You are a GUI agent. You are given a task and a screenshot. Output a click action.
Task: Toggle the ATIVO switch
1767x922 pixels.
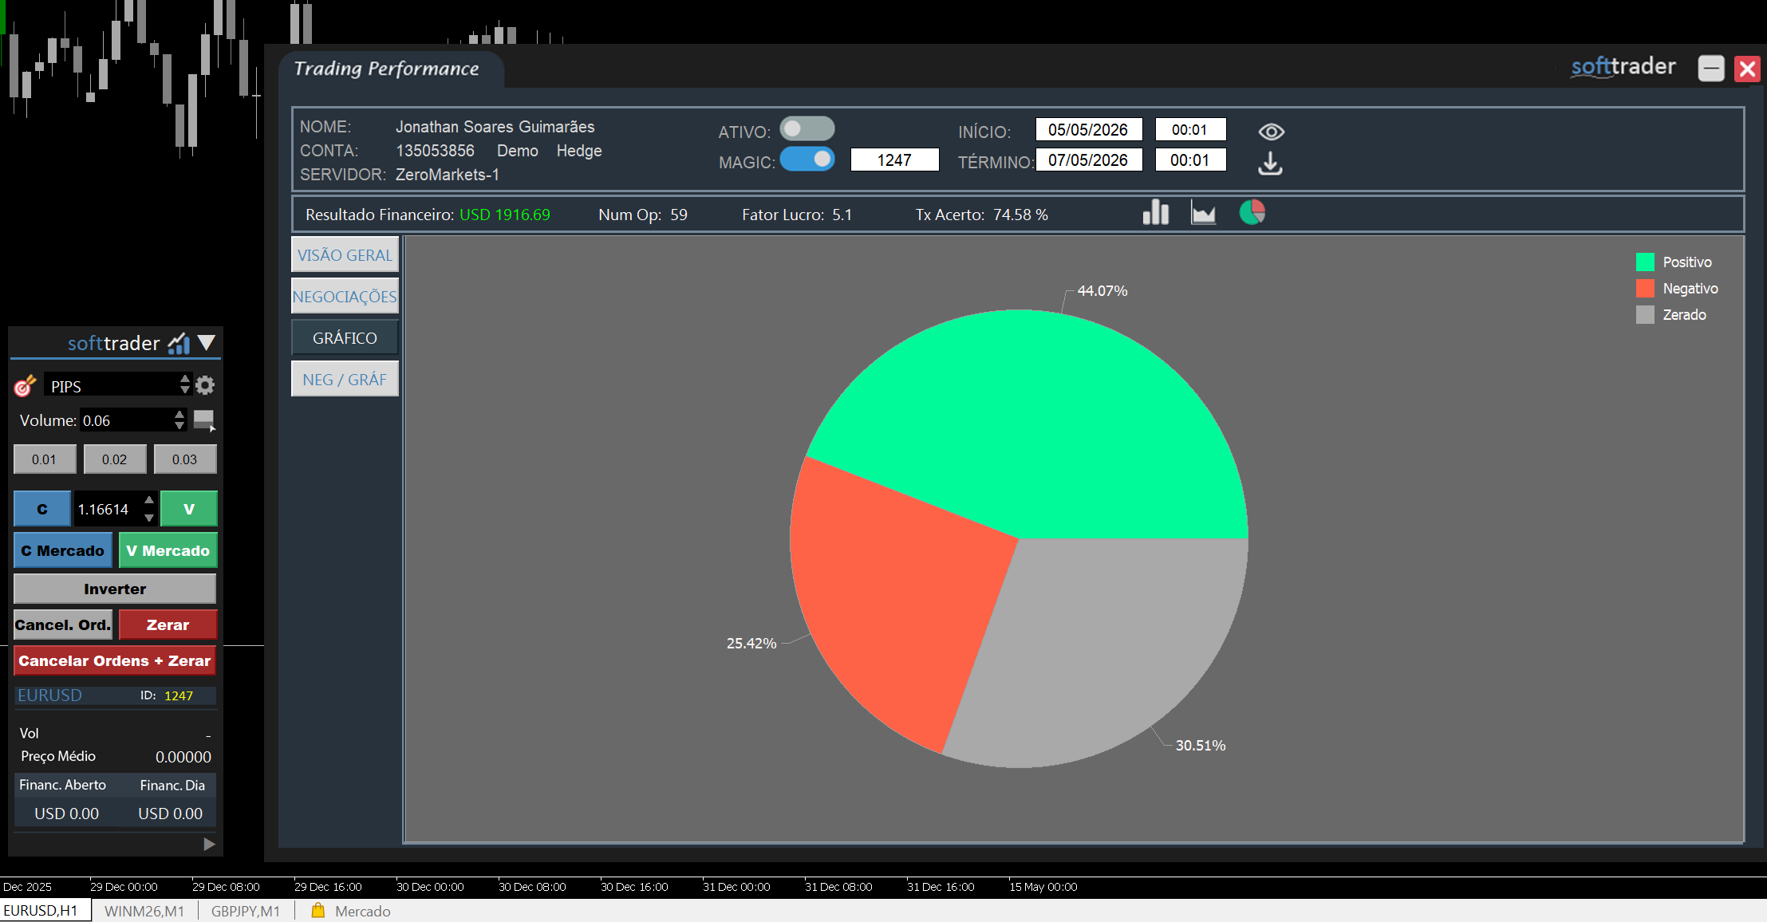tap(807, 128)
